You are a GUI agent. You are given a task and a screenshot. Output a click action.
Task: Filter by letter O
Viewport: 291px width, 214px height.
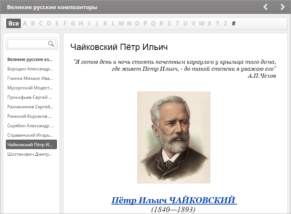pyautogui.click(x=137, y=23)
